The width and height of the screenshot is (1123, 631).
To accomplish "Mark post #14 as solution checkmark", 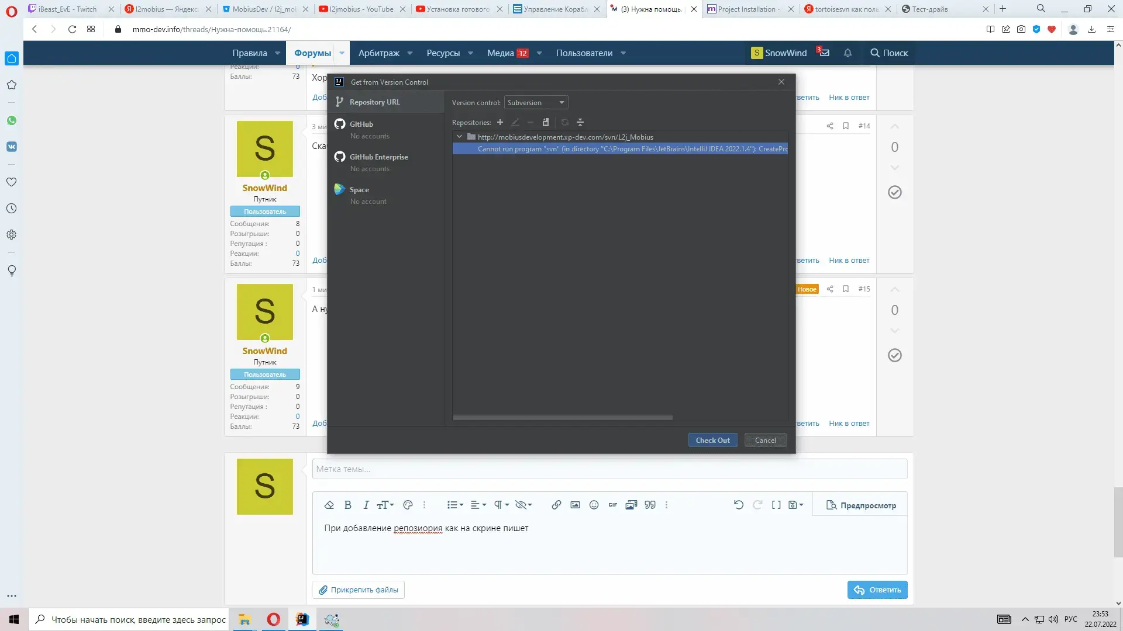I will [x=895, y=192].
